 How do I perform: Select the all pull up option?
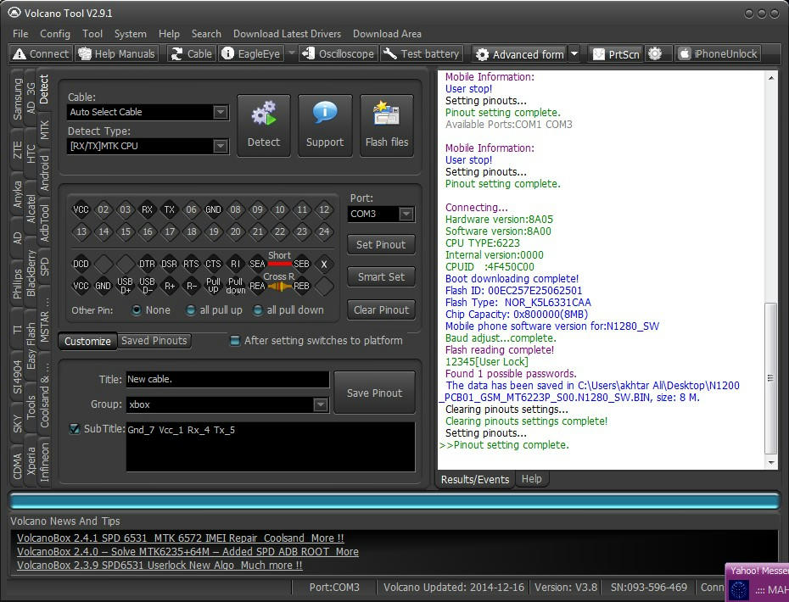[191, 310]
